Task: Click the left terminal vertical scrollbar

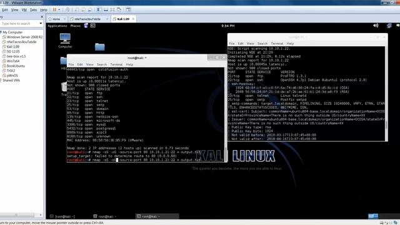Action: (x=226, y=114)
